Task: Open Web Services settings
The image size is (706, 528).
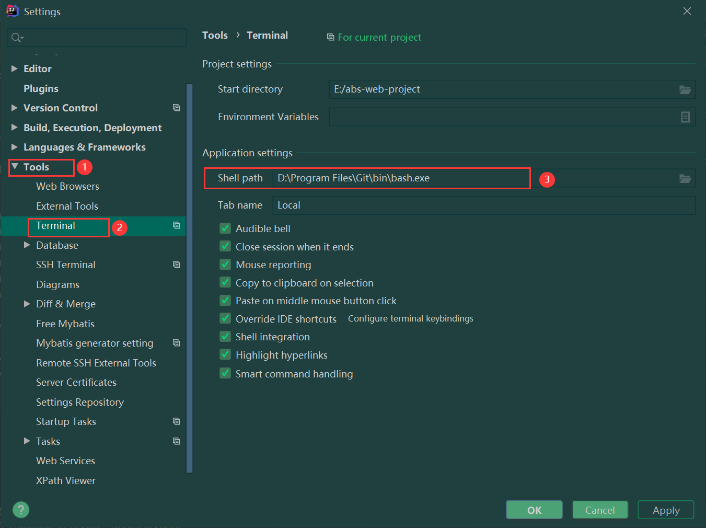Action: coord(65,461)
